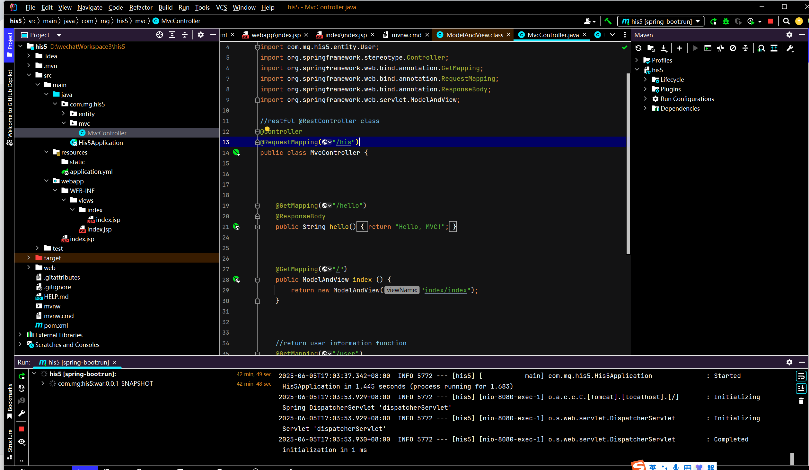Select pom.xml in the Project tree
809x470 pixels.
tap(56, 325)
